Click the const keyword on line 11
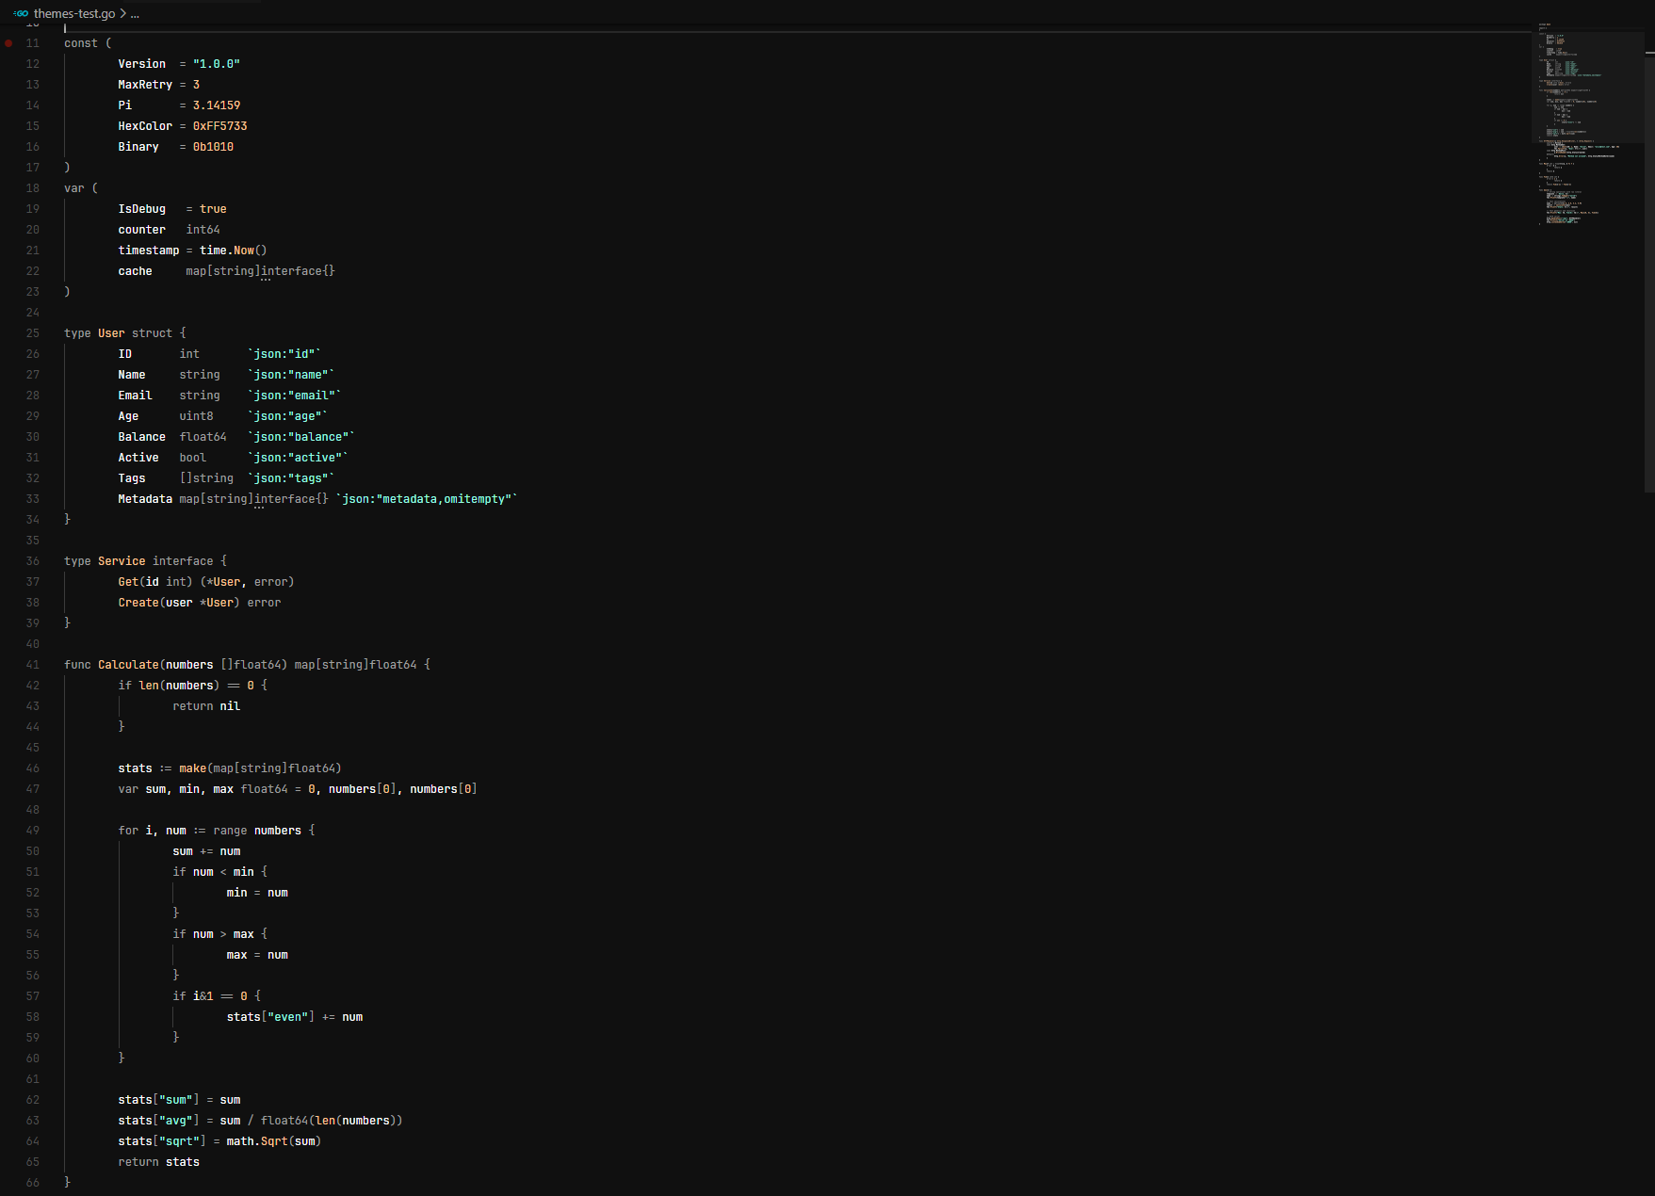This screenshot has height=1196, width=1655. tap(81, 43)
